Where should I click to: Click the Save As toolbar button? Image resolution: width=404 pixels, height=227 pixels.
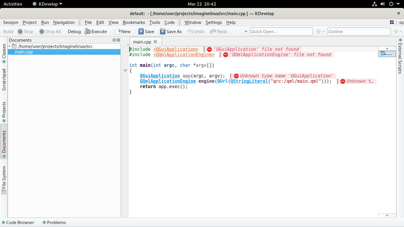[x=171, y=32]
